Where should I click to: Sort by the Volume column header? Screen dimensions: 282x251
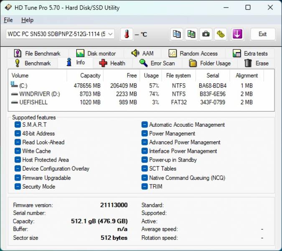(38, 75)
